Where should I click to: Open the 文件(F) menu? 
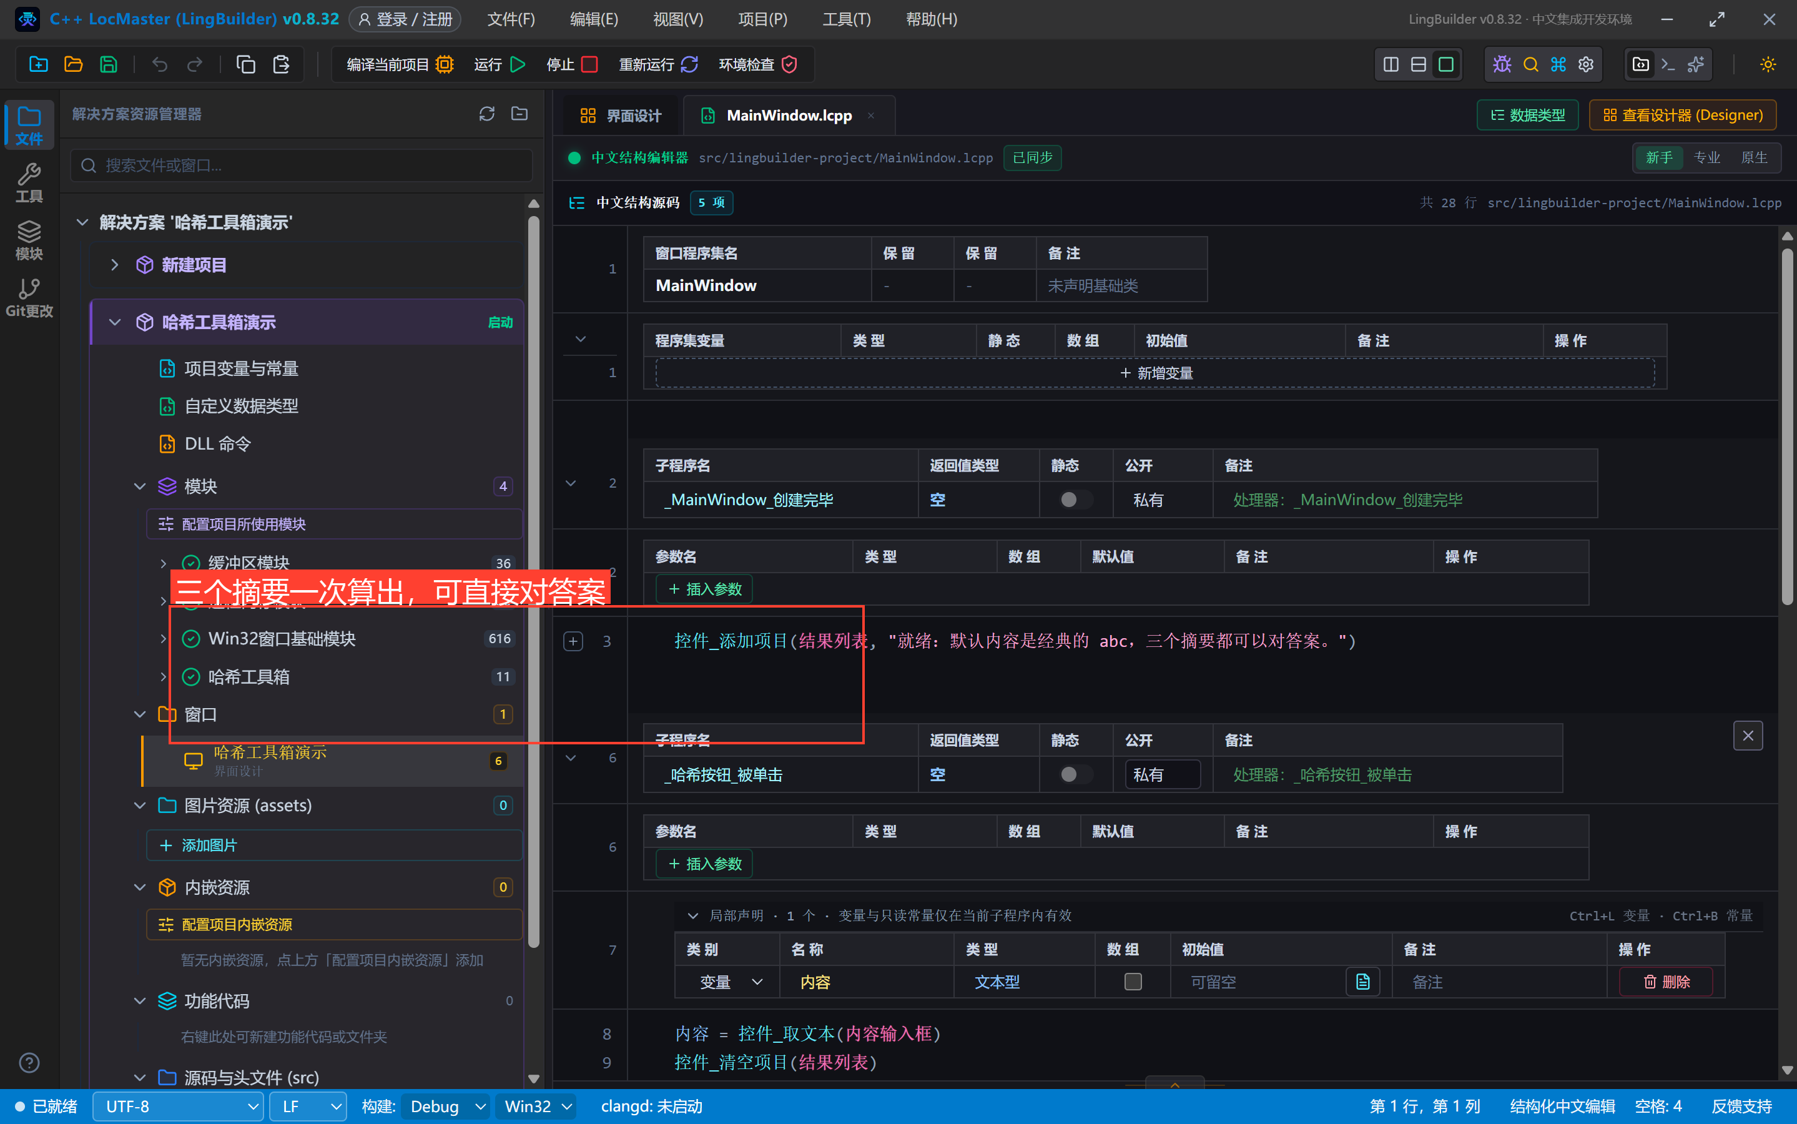pos(511,19)
